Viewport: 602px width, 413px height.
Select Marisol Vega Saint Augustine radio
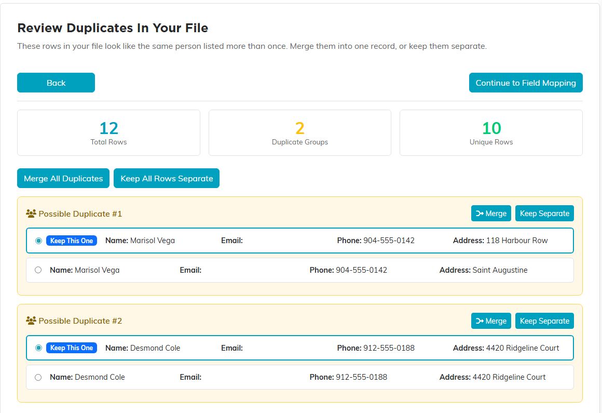tap(38, 270)
